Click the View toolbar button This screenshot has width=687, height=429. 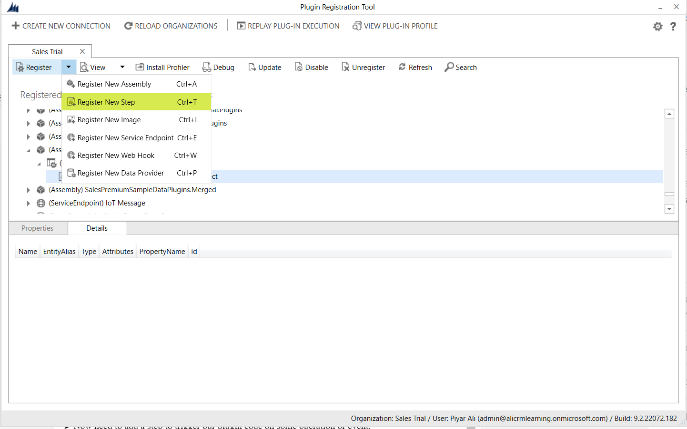point(92,68)
